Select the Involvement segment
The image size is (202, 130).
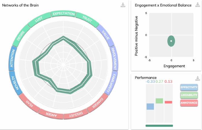click(114, 59)
